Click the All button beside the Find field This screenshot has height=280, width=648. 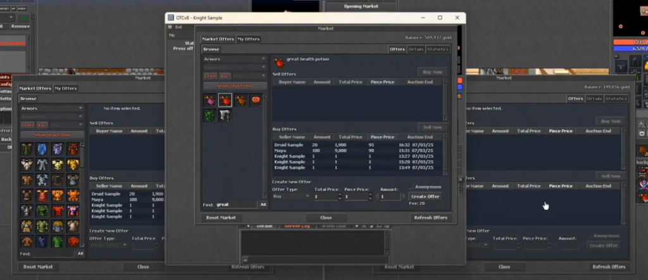[263, 205]
